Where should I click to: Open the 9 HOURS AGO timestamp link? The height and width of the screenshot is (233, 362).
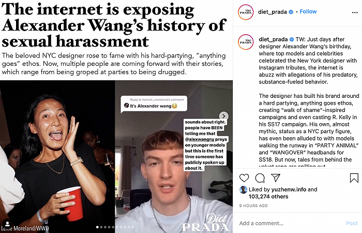coord(253,206)
